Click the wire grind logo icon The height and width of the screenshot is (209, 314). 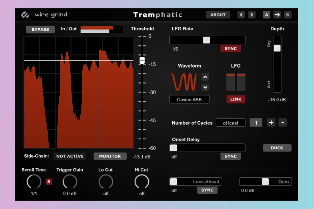coord(25,15)
